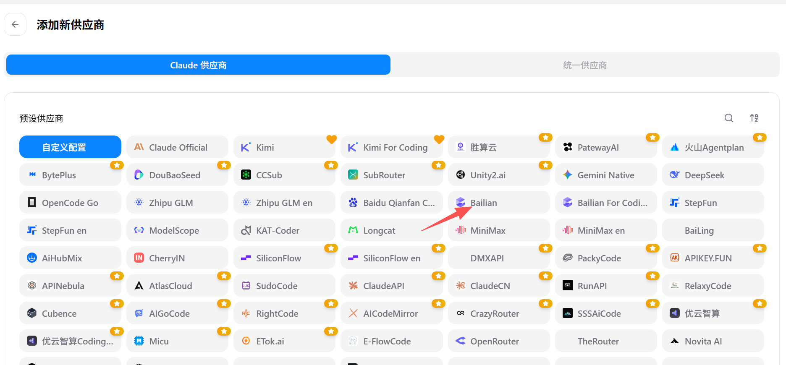Click the StepFun logo icon

[x=675, y=202]
